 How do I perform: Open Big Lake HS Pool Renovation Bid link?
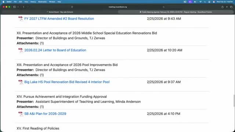(x=67, y=82)
